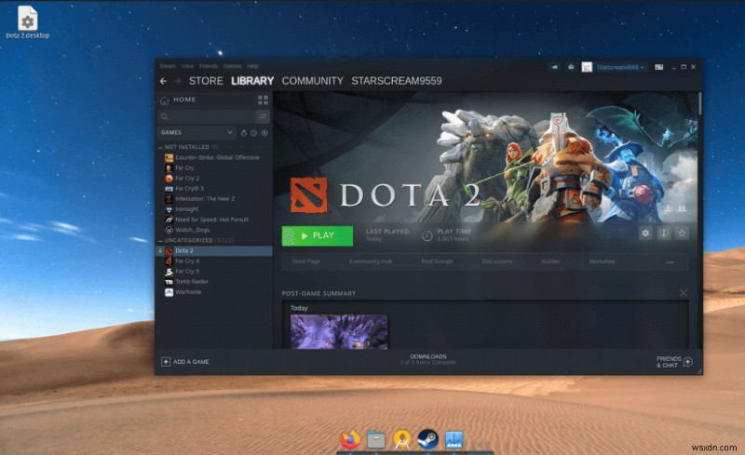
Task: Open Dota 2 manage gear icon
Action: (645, 234)
